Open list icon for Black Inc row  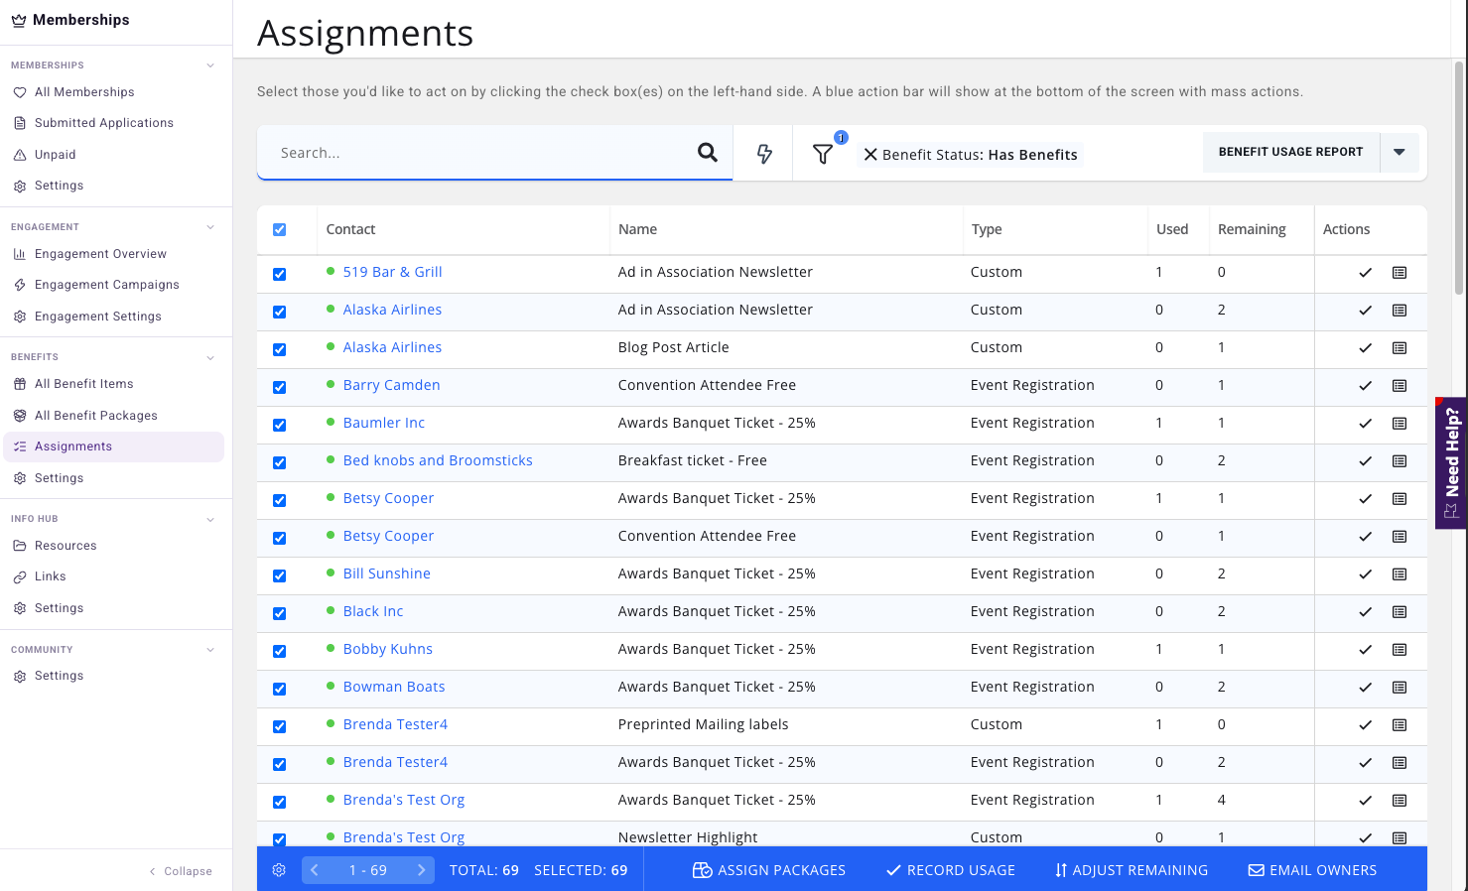click(1400, 612)
